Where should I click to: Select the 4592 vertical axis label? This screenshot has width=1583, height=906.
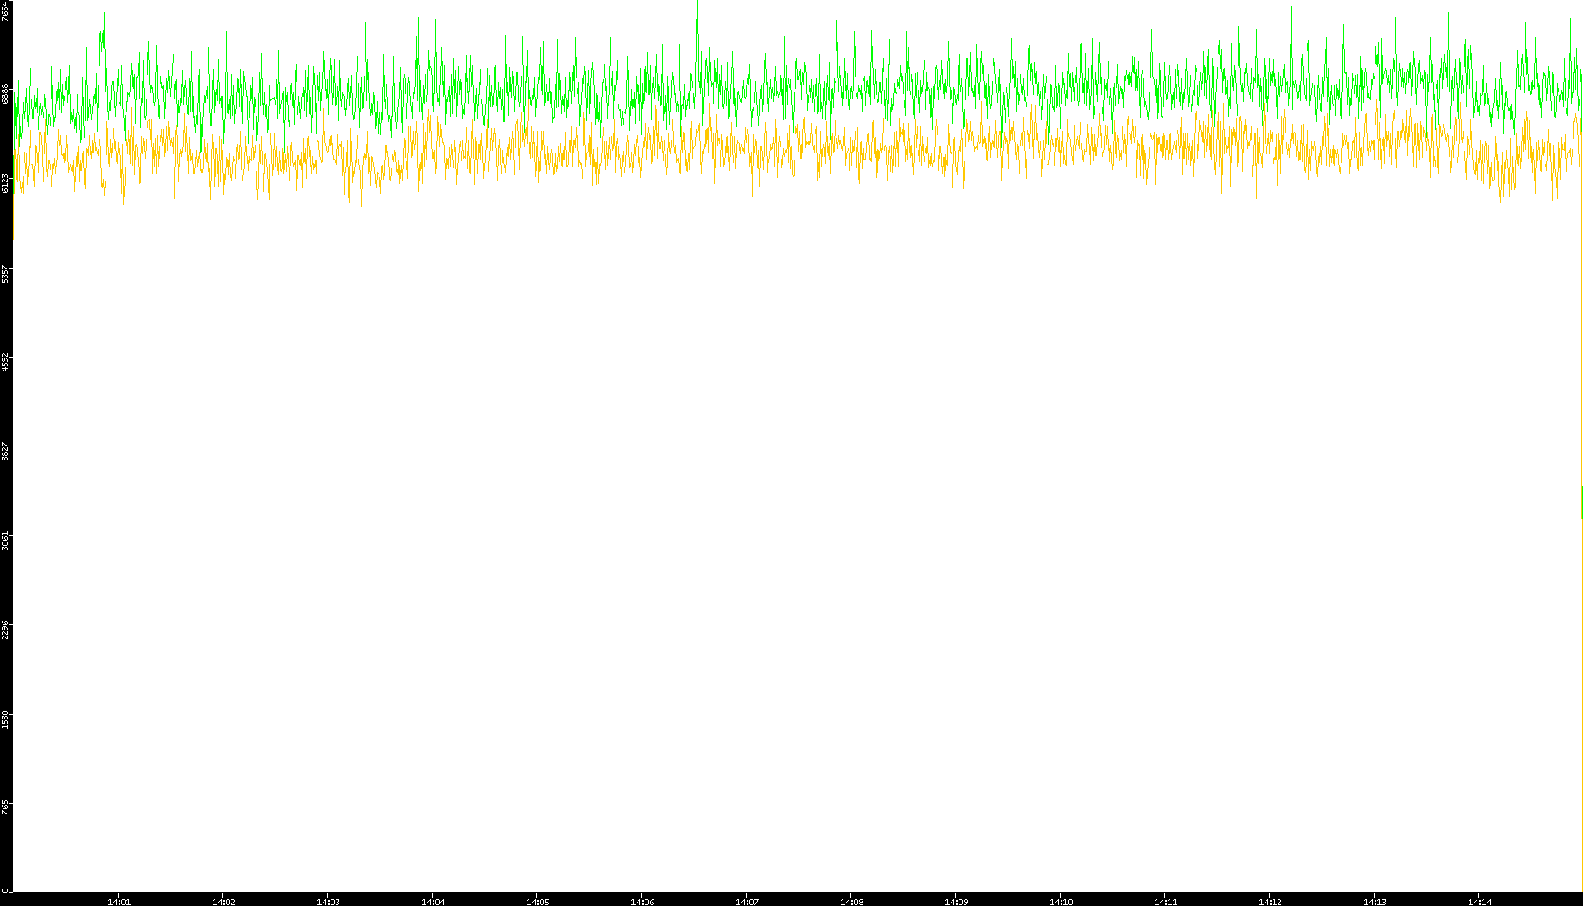pyautogui.click(x=6, y=361)
